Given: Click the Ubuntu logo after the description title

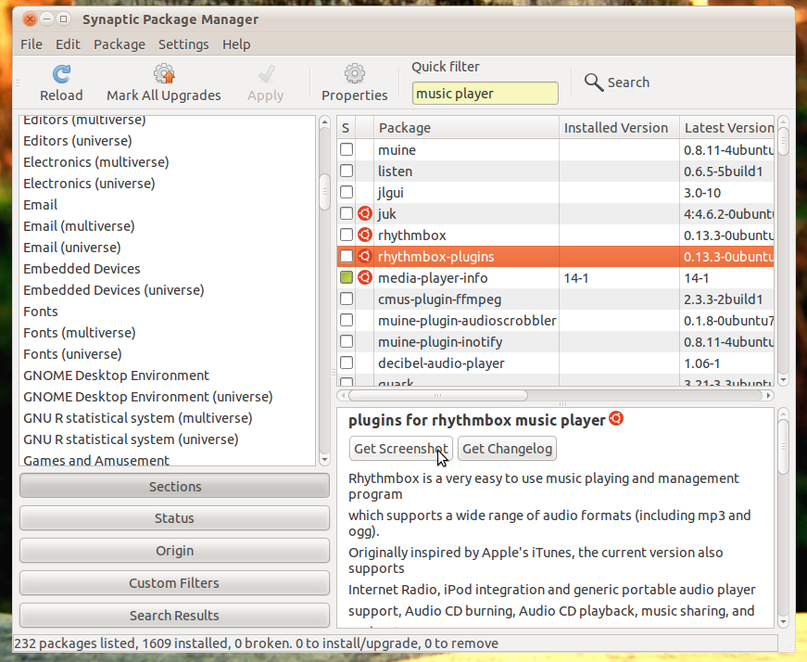Looking at the screenshot, I should click(x=616, y=418).
